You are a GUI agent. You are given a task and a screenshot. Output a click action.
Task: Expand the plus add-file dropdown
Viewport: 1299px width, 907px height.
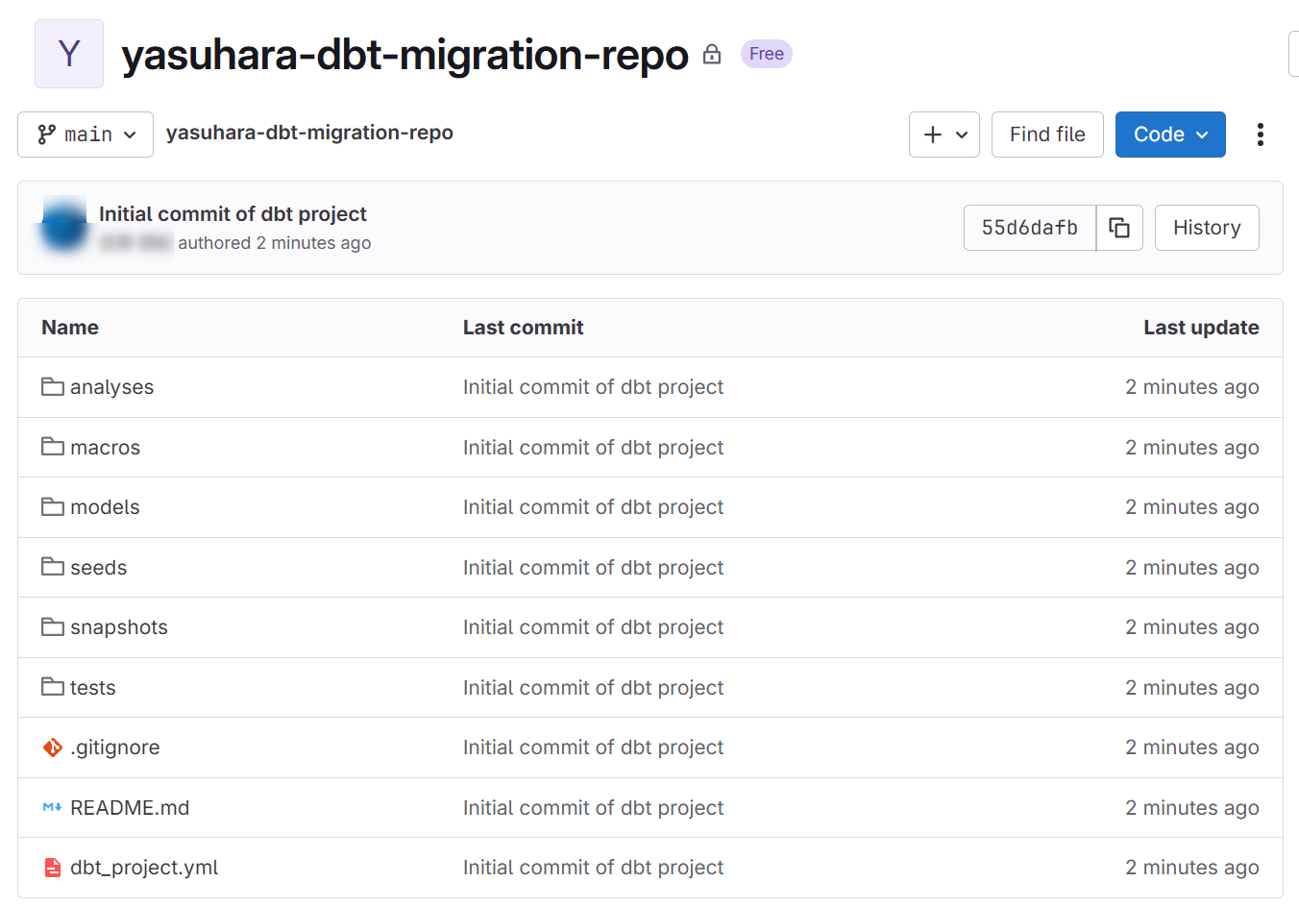pos(944,135)
